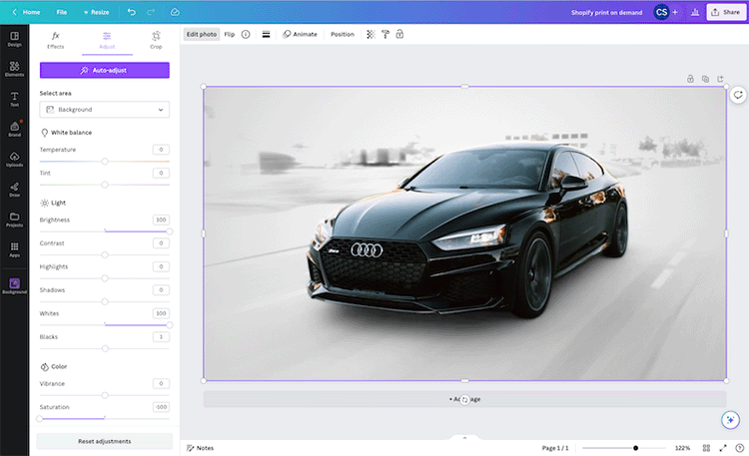Click the Share button

point(726,12)
